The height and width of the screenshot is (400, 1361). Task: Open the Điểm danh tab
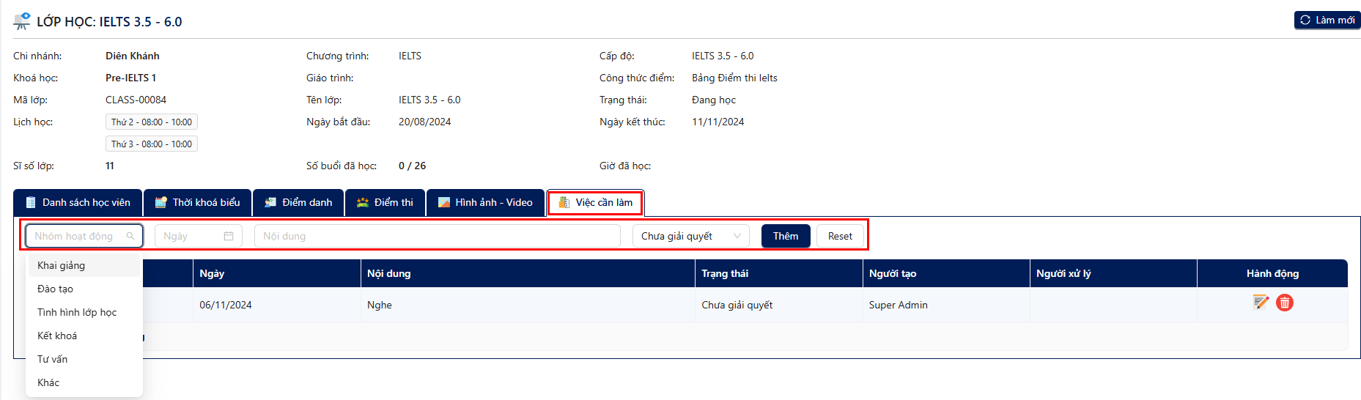298,202
